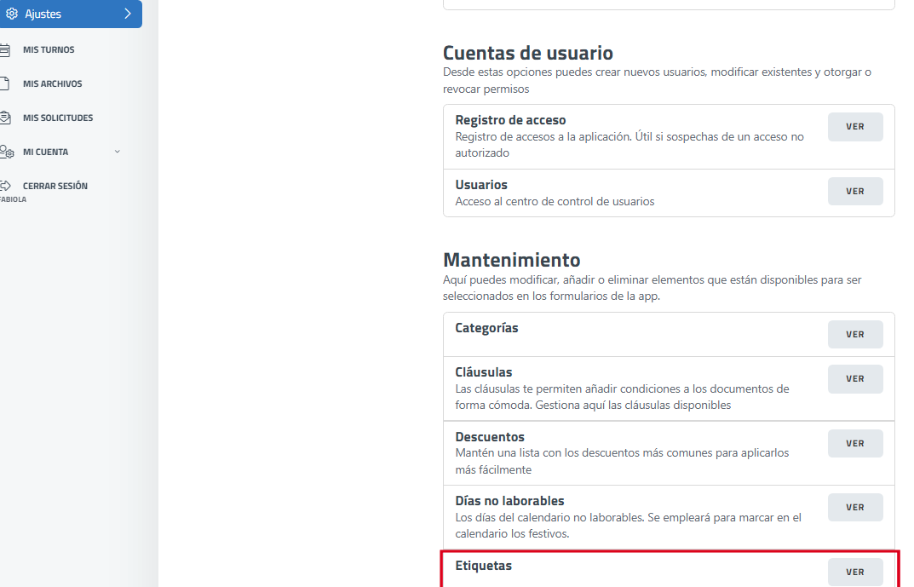Open the MIS SOLICITUDES menu entry
Image resolution: width=914 pixels, height=587 pixels.
click(58, 118)
